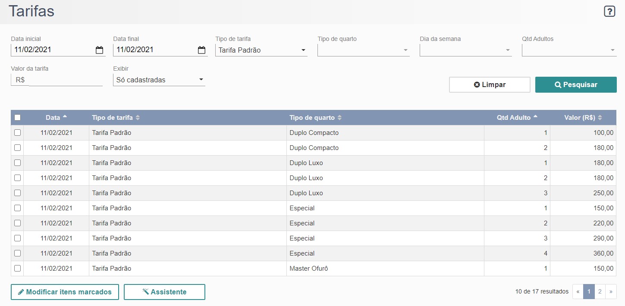
Task: Sort by the Data column arrow
Action: tap(65, 117)
